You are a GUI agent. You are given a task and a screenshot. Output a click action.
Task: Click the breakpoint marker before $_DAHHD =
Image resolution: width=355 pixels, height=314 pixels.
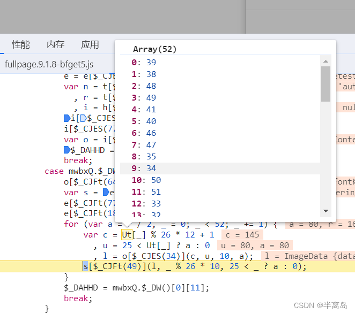click(x=67, y=150)
